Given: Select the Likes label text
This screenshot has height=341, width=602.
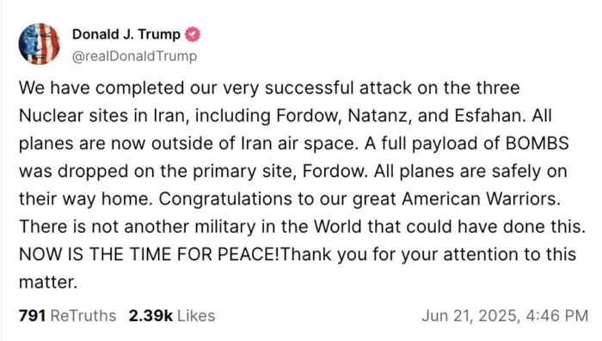Looking at the screenshot, I should (196, 316).
